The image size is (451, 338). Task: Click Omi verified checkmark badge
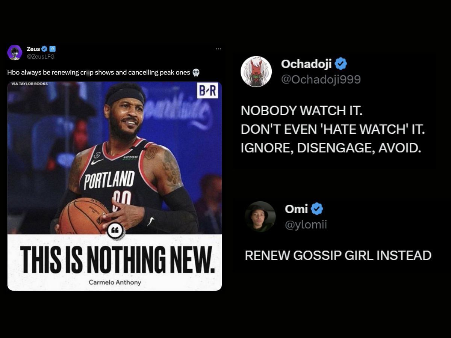coord(317,209)
